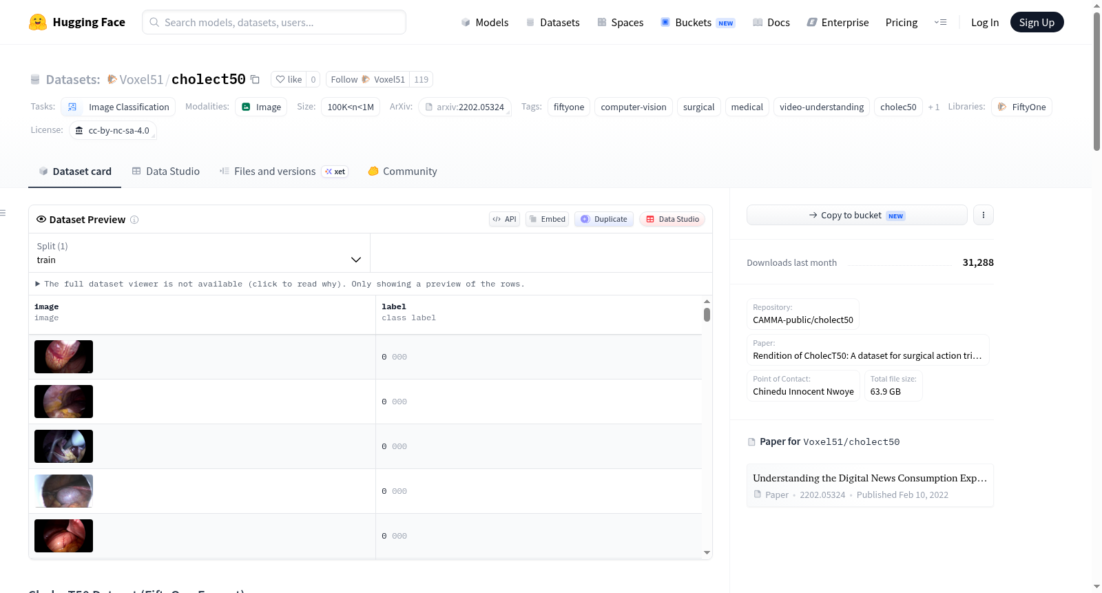
Task: Click the FiftyOne library tag
Action: [1021, 107]
